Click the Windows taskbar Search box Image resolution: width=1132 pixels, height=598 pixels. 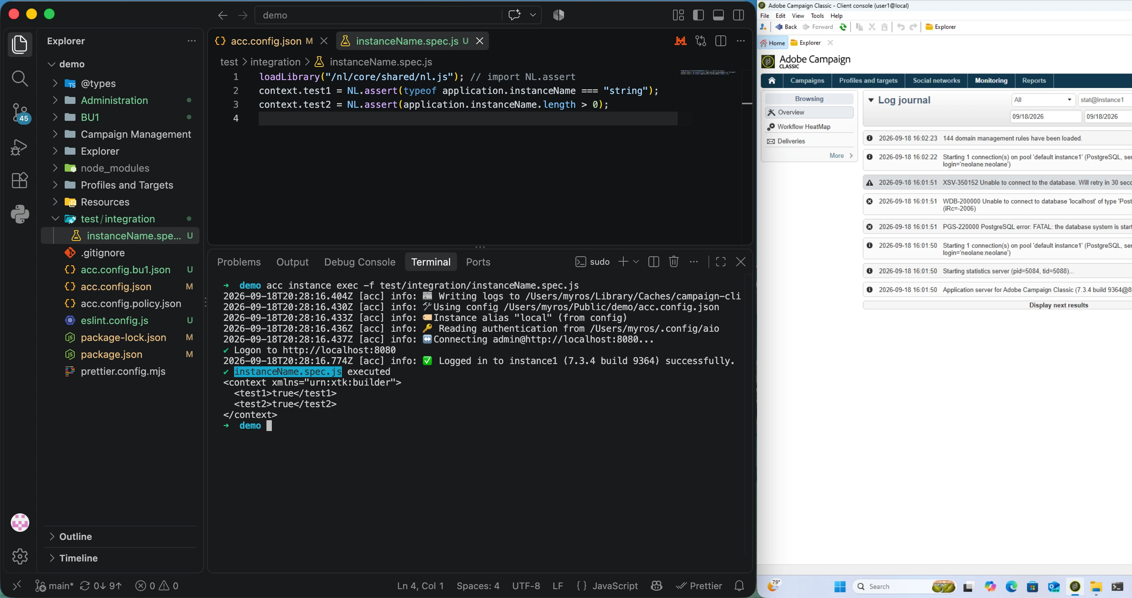904,586
